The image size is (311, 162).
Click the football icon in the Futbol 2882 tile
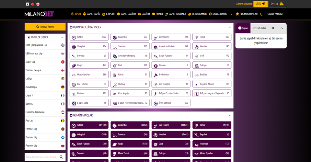pos(74,37)
